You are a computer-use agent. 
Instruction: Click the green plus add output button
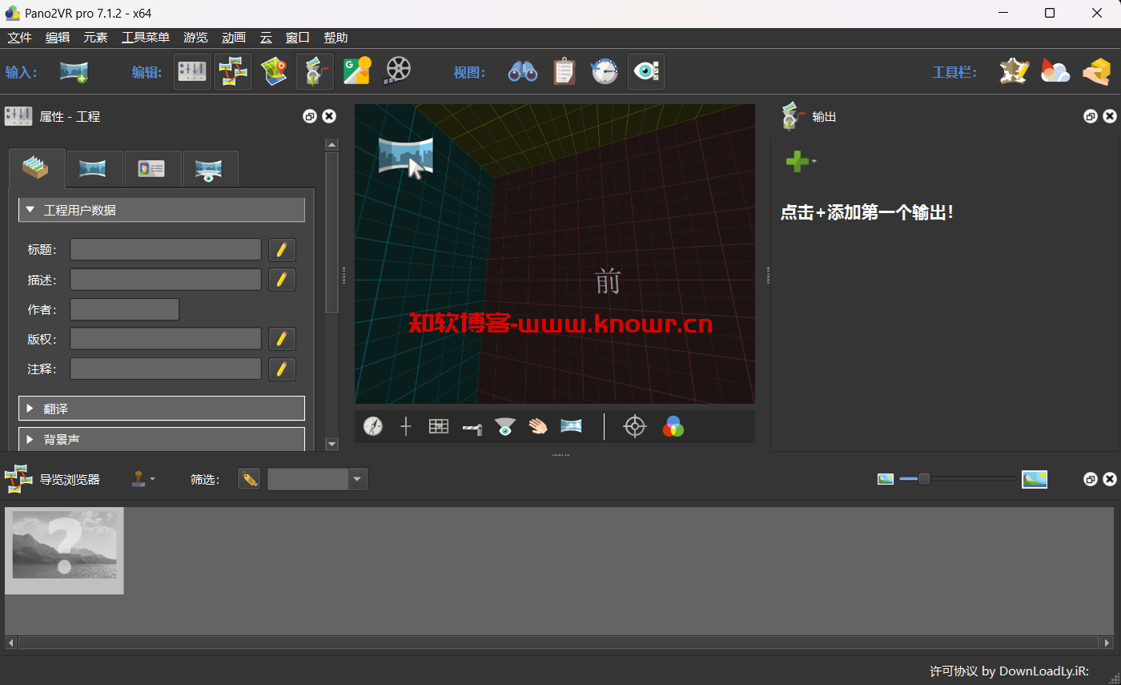point(798,161)
